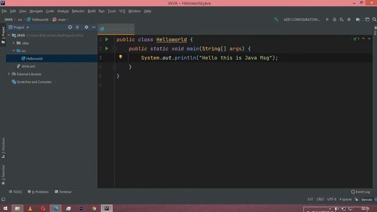Click the Darcula theme status label
The image size is (377, 212).
click(366, 200)
